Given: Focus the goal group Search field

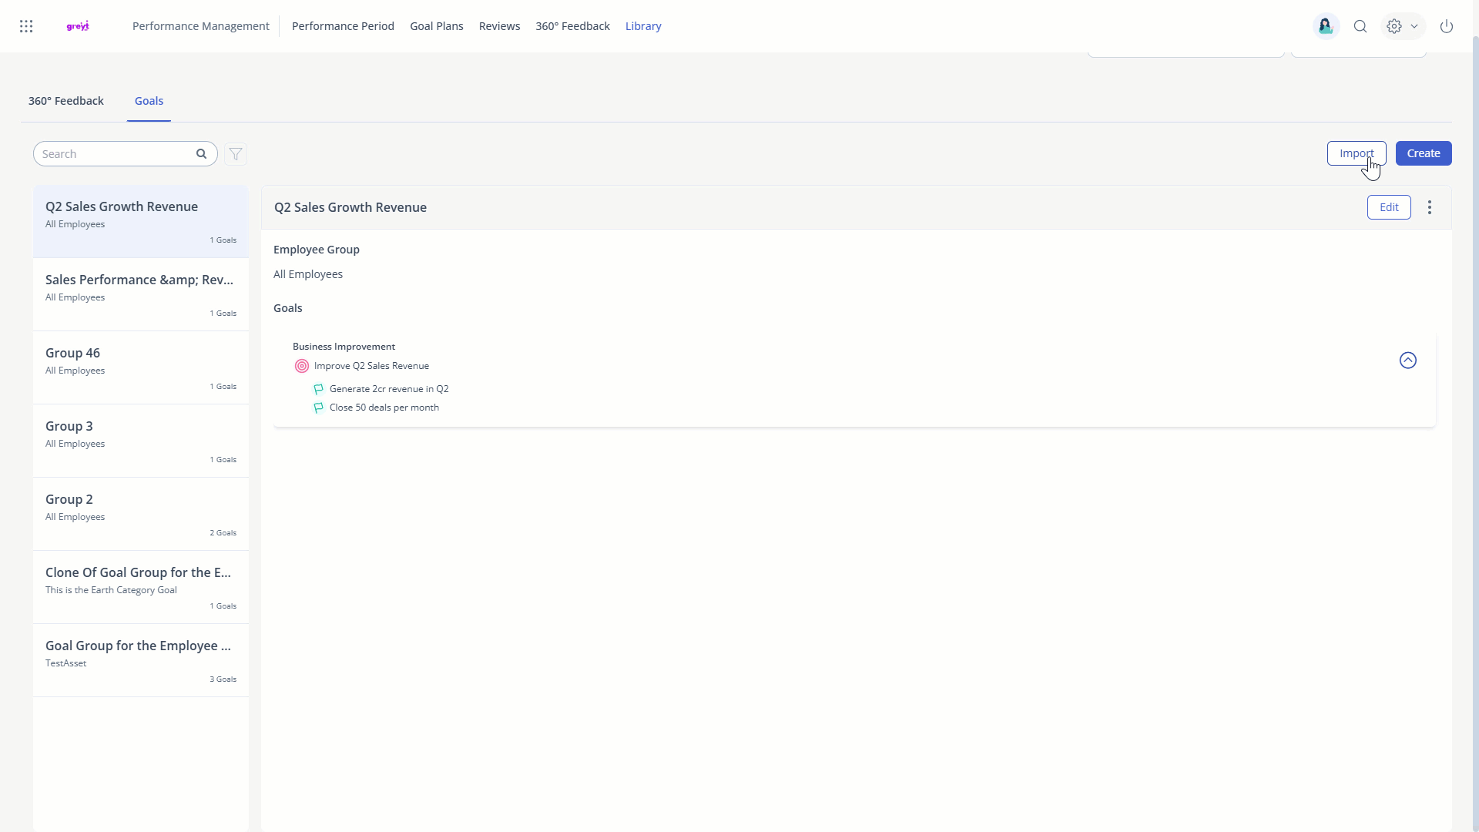Looking at the screenshot, I should click(x=116, y=154).
